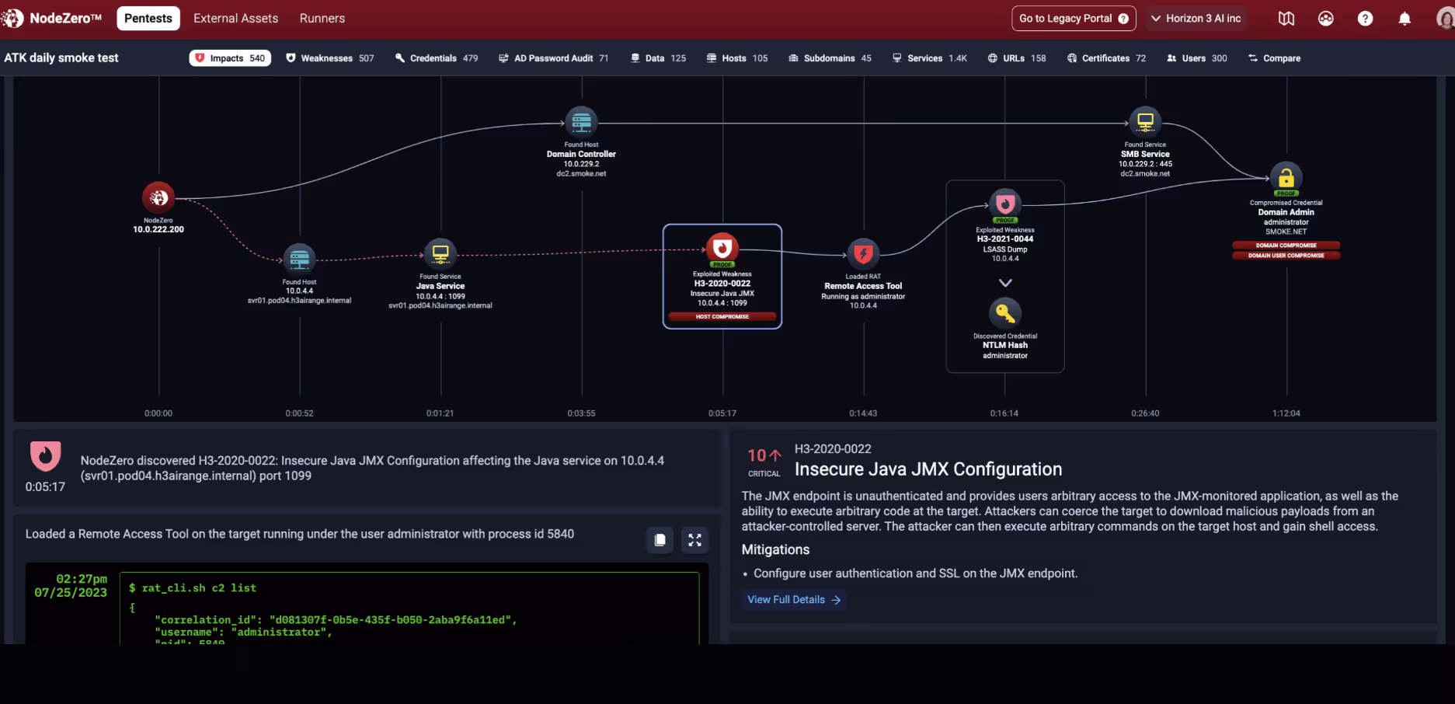Open the Runners tab
Image resolution: width=1455 pixels, height=704 pixels.
coord(322,18)
